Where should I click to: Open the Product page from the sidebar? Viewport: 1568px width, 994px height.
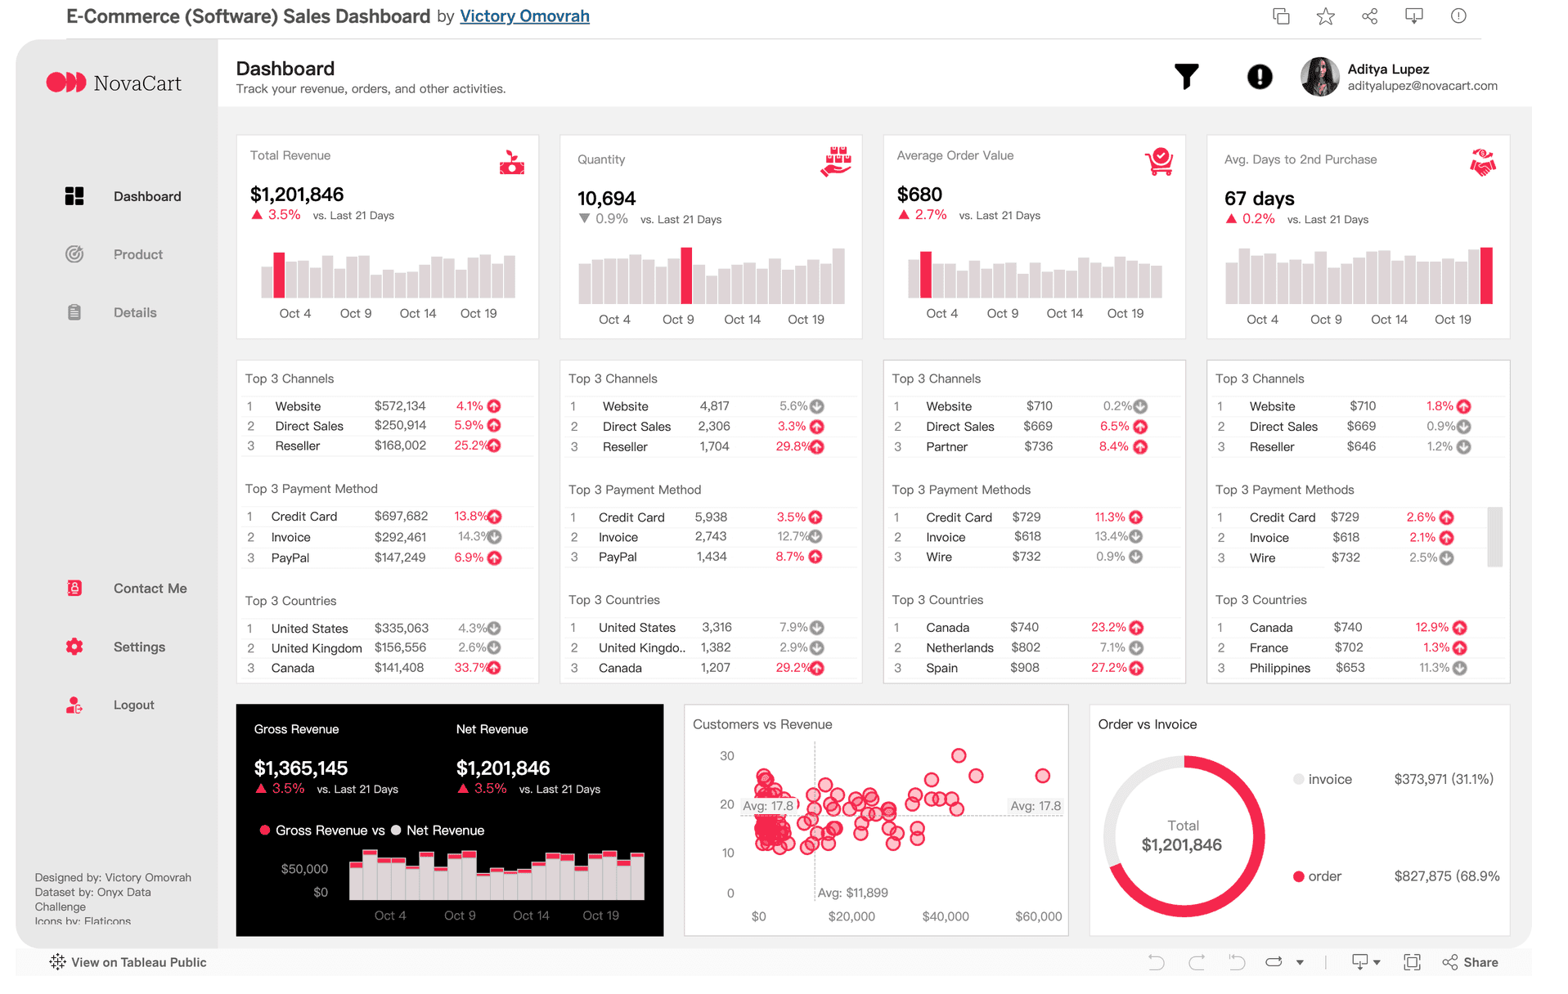[x=137, y=254]
